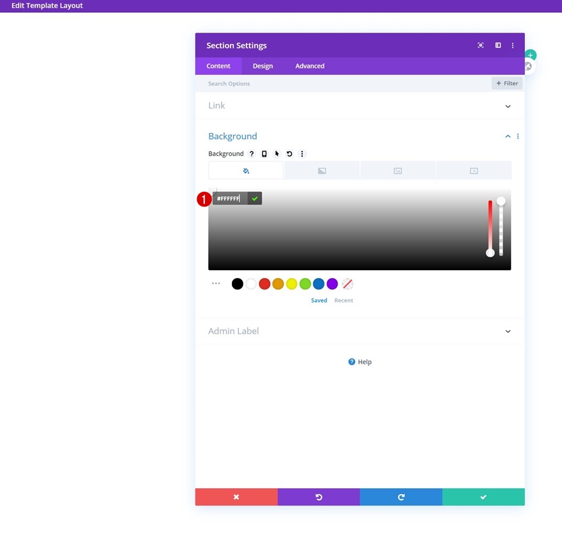
Task: Pick the green color swatch
Action: [x=305, y=284]
